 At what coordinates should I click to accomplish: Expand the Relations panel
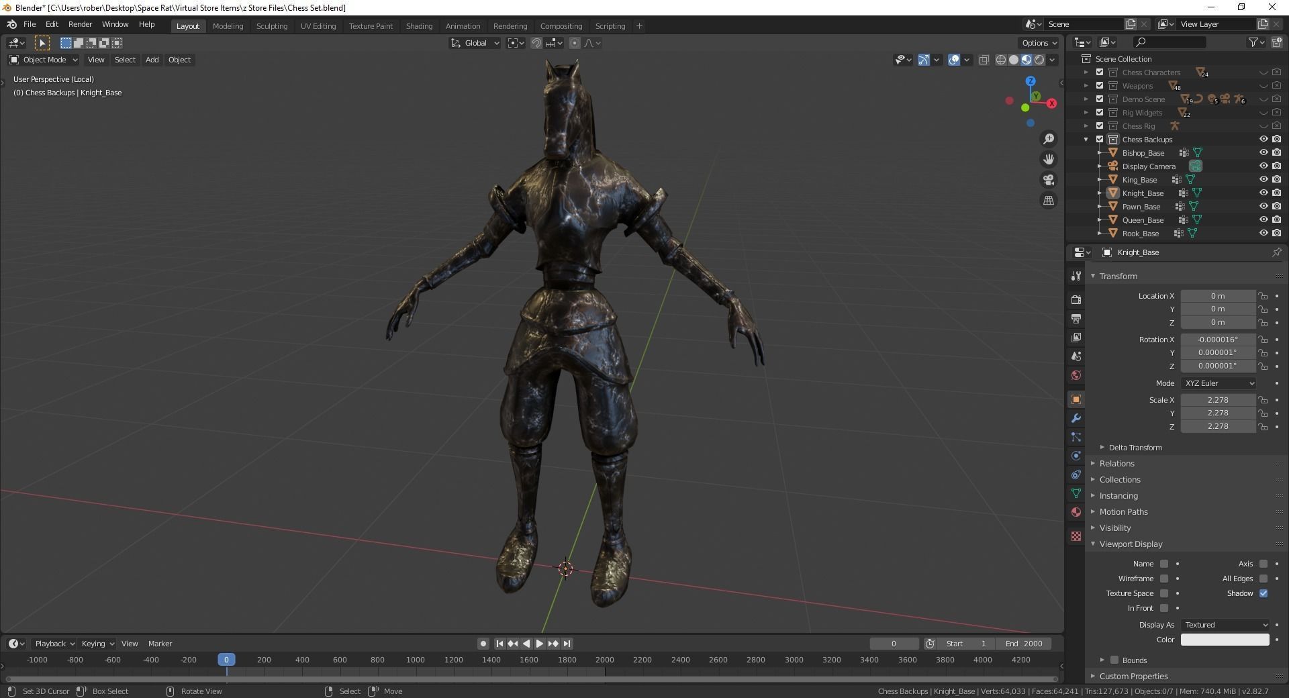coord(1093,464)
